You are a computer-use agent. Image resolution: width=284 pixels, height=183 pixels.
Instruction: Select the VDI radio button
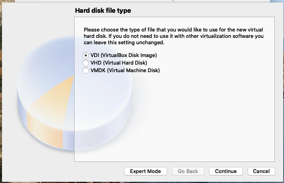(x=86, y=55)
